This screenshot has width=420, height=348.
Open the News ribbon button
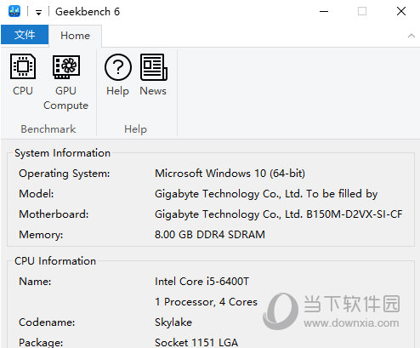(153, 75)
